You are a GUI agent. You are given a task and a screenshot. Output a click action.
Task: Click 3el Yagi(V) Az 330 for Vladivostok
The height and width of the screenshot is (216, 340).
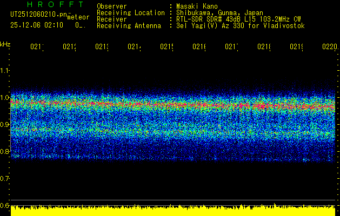241,26
